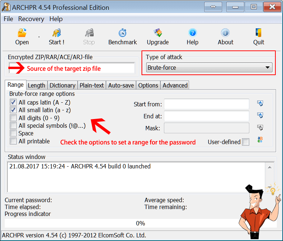Tick the User-defined checkbox
Image resolution: width=283 pixels, height=241 pixels.
[246, 142]
